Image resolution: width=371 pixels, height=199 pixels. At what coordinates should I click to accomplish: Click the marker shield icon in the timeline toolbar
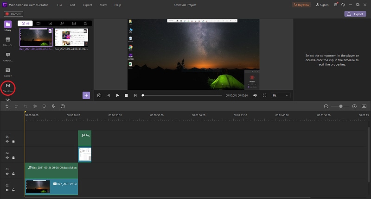point(44,106)
